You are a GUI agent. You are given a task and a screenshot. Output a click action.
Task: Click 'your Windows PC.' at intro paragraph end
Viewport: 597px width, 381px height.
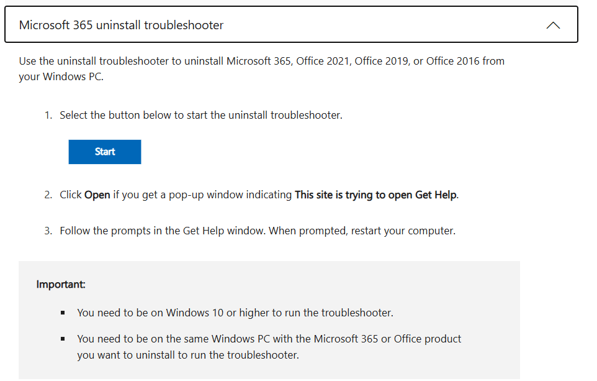(61, 76)
